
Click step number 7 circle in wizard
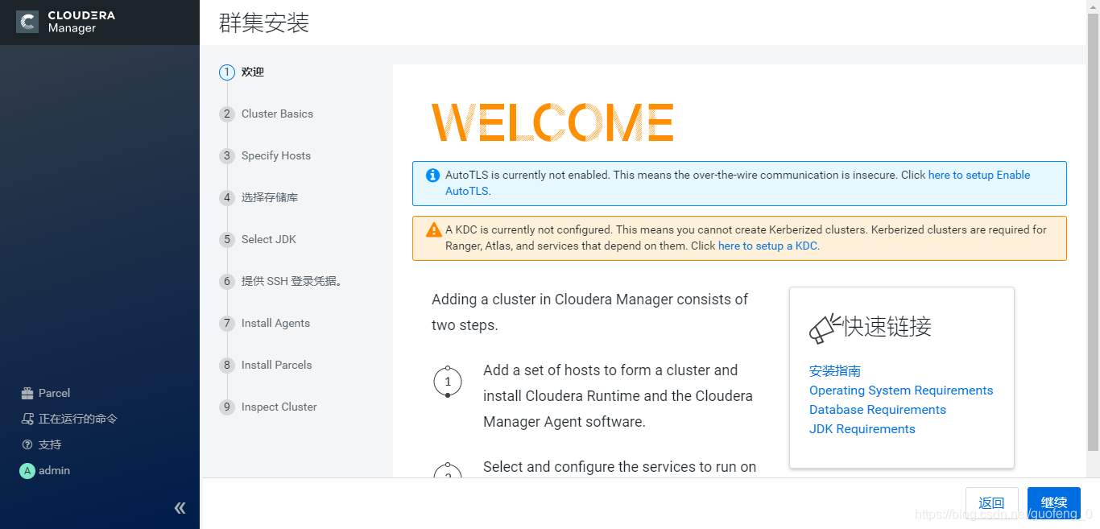tap(227, 324)
